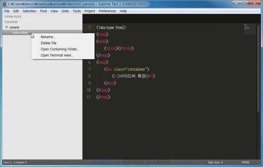Open the View menu

coord(54,11)
